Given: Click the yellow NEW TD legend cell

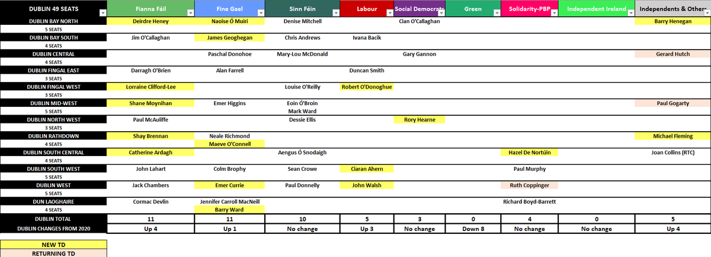Looking at the screenshot, I should coord(53,244).
